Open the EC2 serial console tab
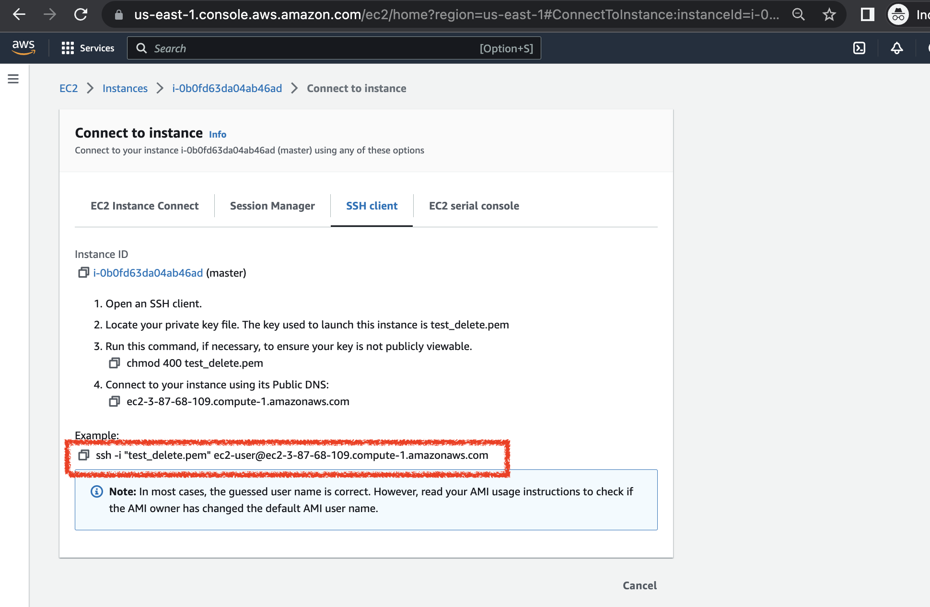This screenshot has height=607, width=930. click(474, 206)
